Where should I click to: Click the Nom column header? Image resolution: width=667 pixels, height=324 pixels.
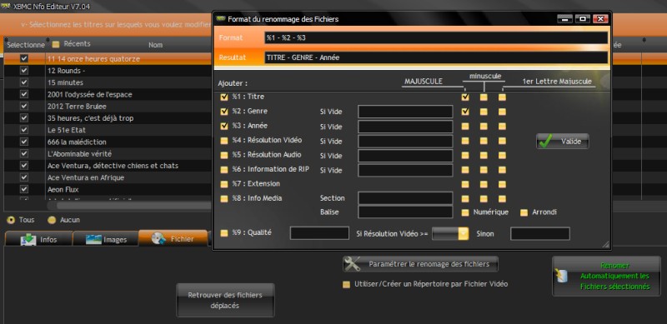pyautogui.click(x=156, y=45)
